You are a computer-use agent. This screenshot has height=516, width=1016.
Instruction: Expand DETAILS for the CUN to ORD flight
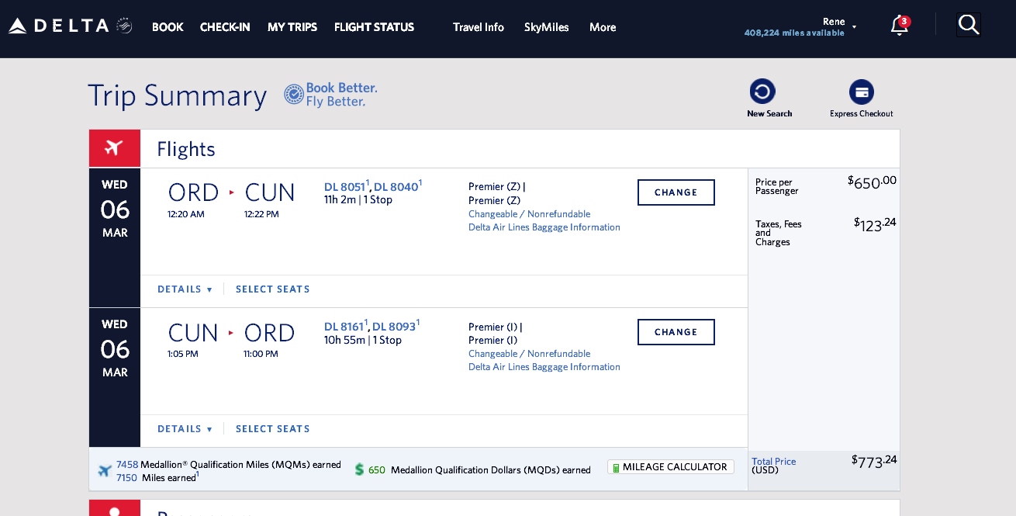pyautogui.click(x=185, y=428)
